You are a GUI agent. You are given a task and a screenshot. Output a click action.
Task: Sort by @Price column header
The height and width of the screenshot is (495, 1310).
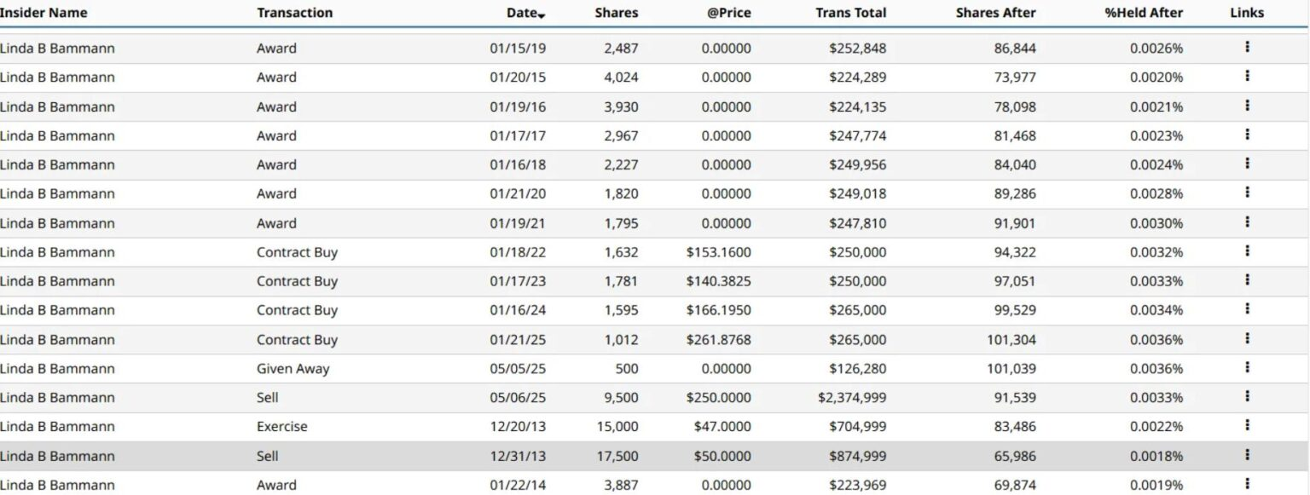click(x=729, y=13)
